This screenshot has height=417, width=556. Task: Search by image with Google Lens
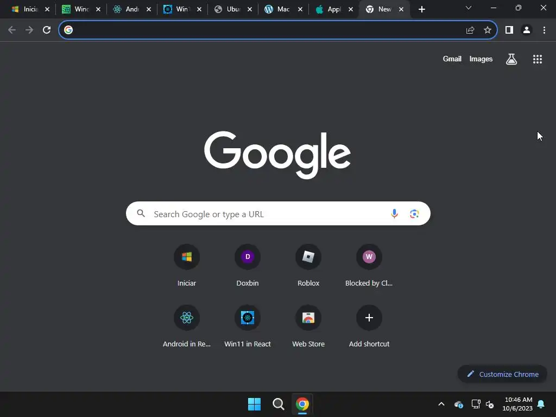(x=414, y=213)
